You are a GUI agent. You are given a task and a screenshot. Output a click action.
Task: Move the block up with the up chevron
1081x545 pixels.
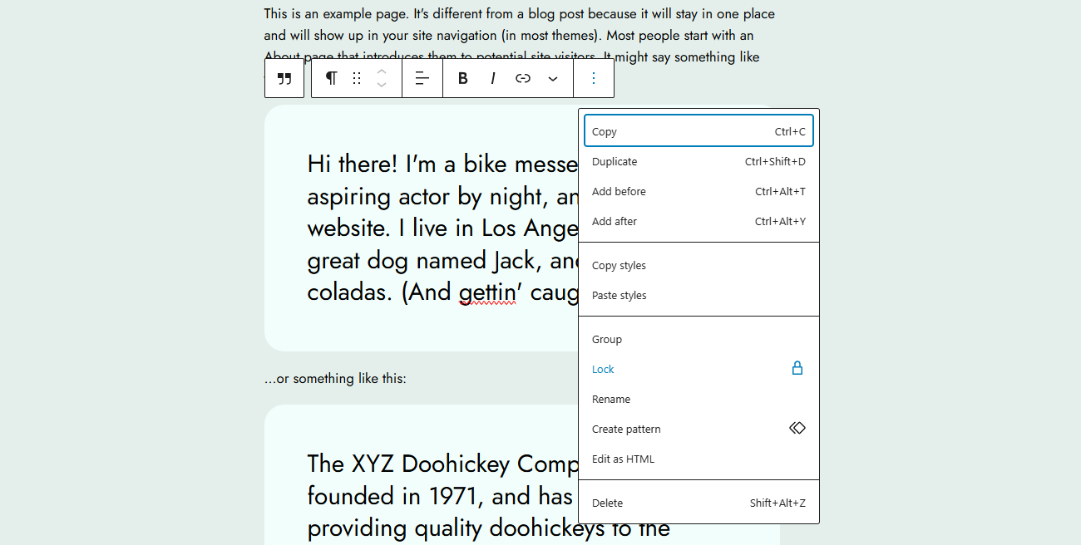382,72
